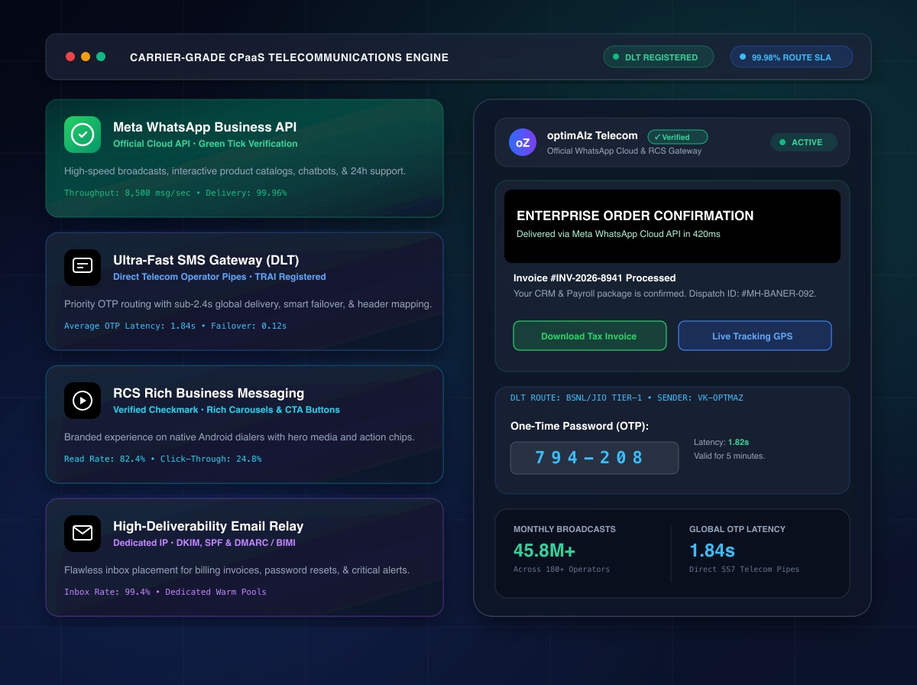Image resolution: width=917 pixels, height=685 pixels.
Task: Click the Download Tax Invoice button
Action: [x=589, y=336]
